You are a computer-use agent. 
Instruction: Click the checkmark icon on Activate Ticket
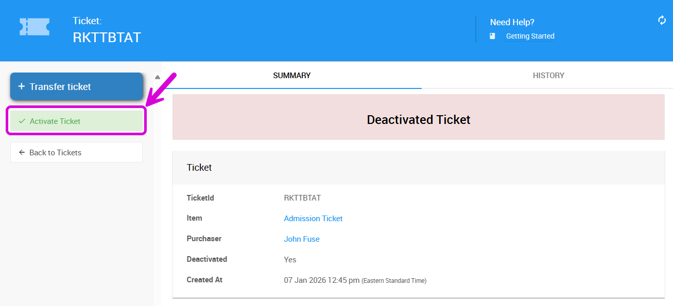[x=22, y=121]
